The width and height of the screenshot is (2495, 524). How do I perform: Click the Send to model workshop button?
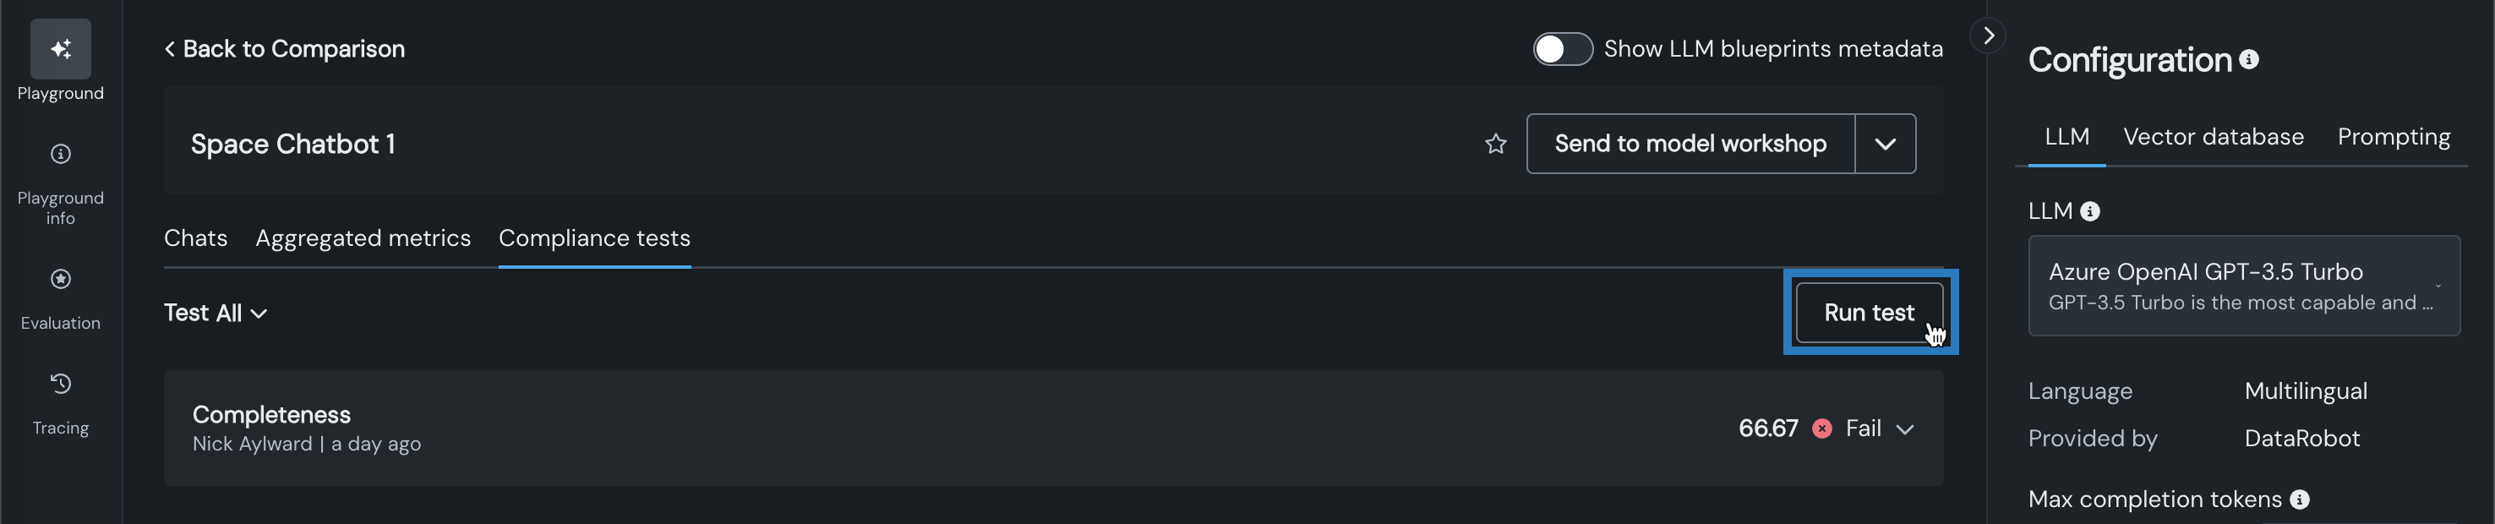(1690, 145)
